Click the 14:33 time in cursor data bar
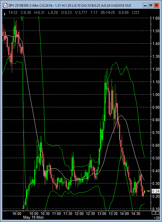Screen dimensions: 162x222 13,12
